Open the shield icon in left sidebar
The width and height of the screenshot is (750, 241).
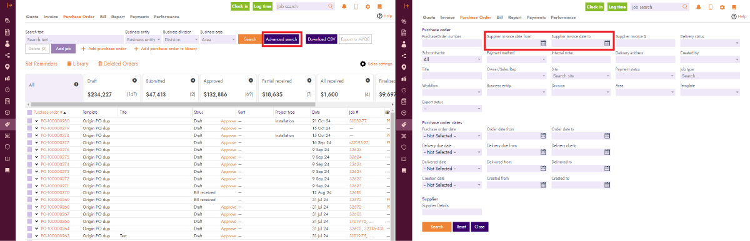tap(8, 147)
